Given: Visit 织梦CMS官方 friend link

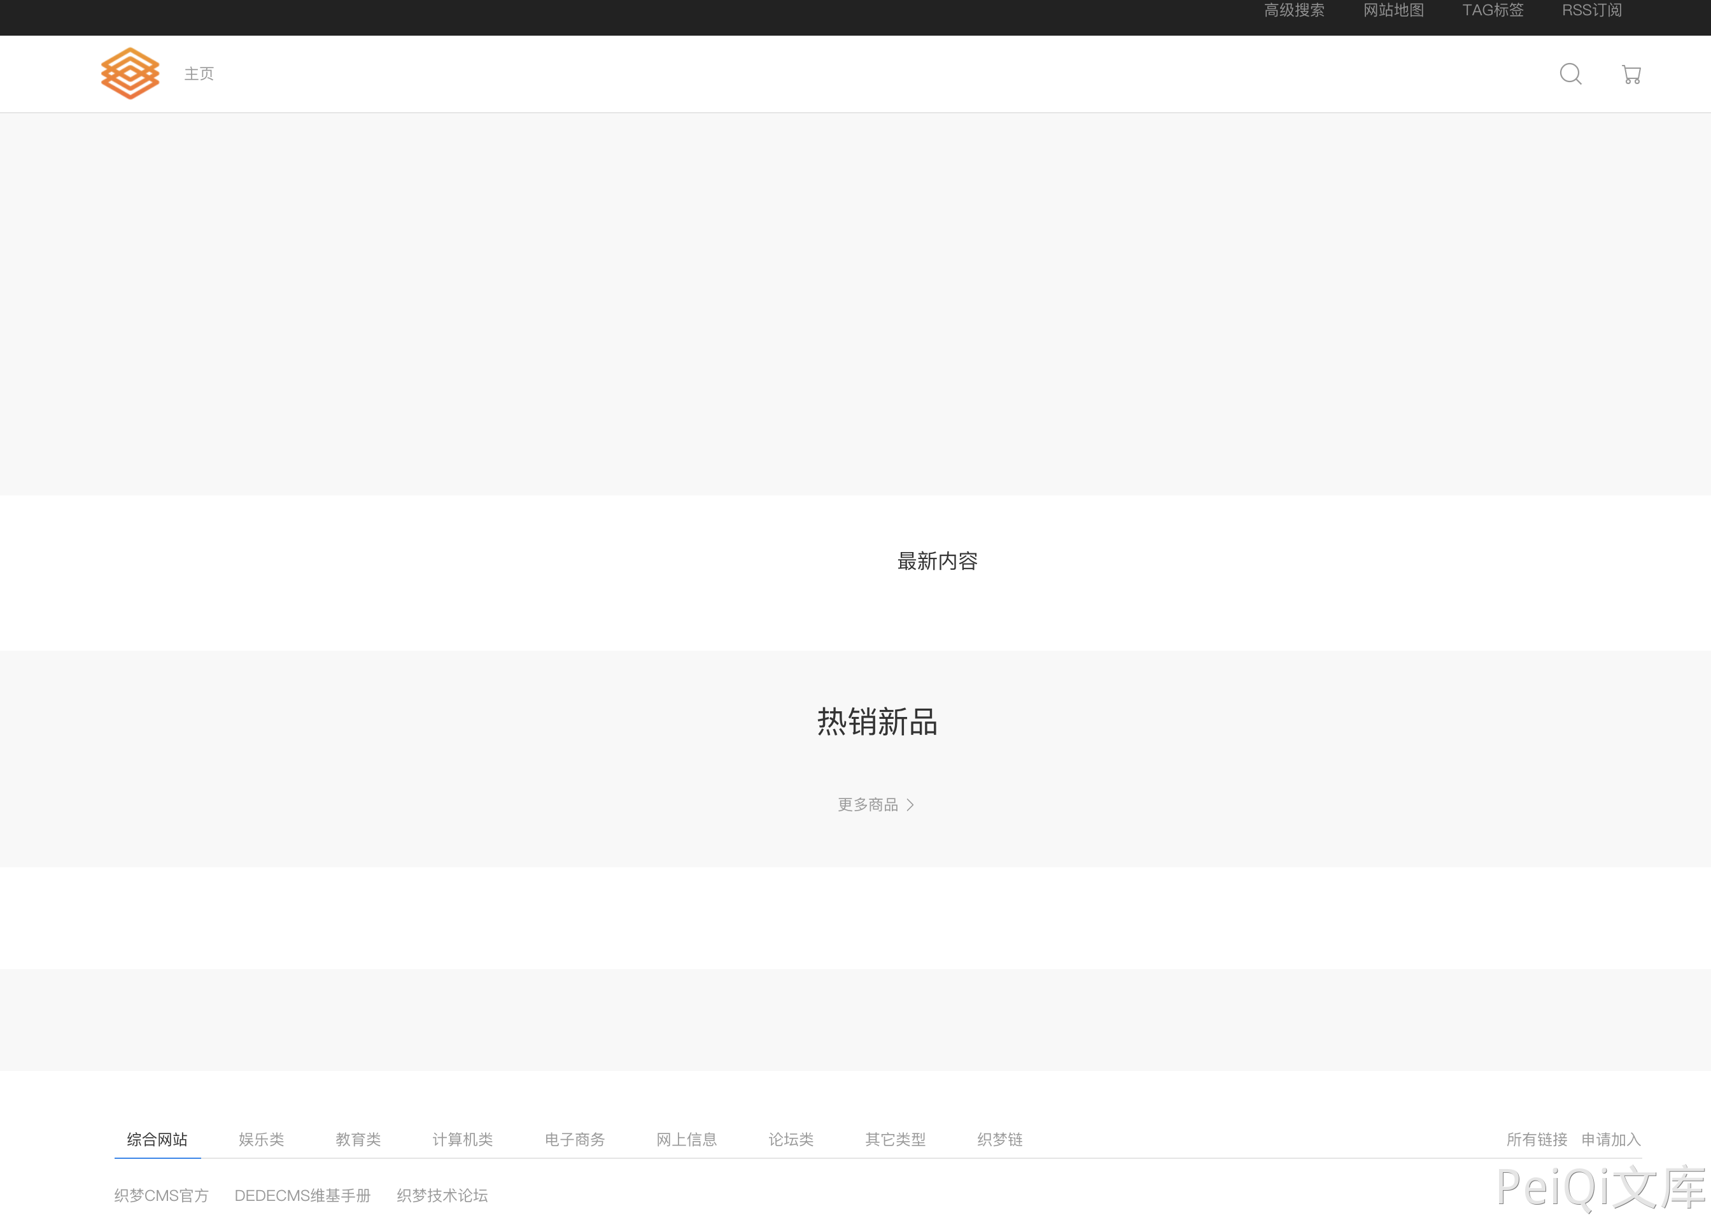Looking at the screenshot, I should tap(162, 1195).
